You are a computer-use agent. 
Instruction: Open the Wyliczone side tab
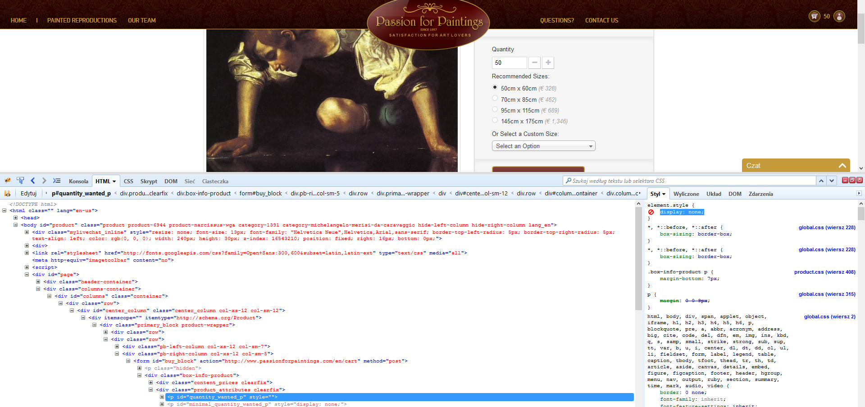[x=686, y=194]
